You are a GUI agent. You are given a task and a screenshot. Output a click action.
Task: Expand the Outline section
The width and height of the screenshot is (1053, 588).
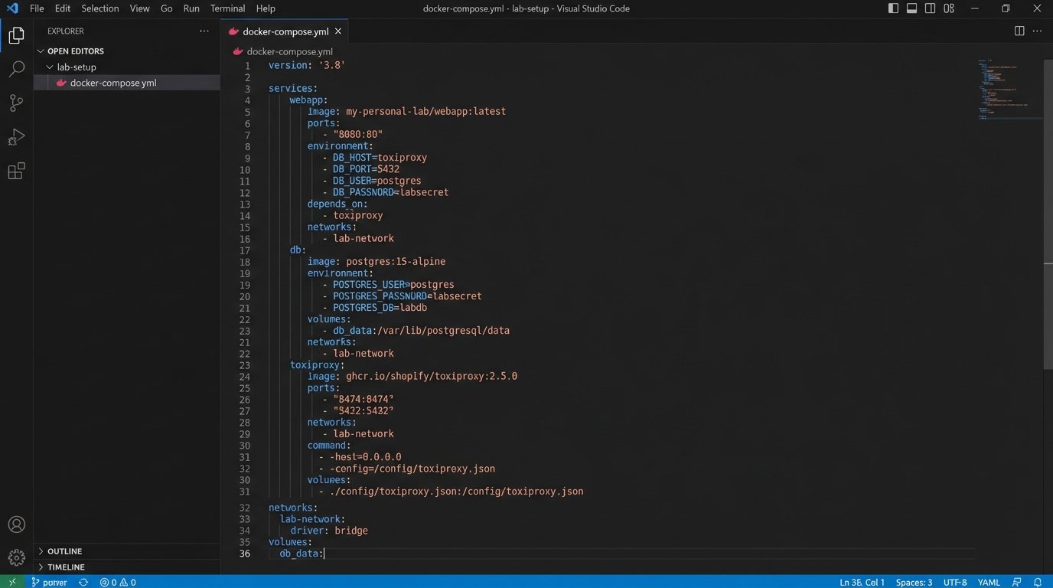(x=64, y=551)
